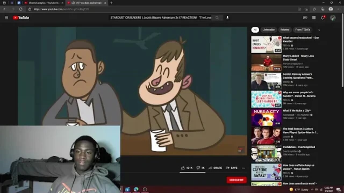Click the browser address bar URL

[61, 9]
